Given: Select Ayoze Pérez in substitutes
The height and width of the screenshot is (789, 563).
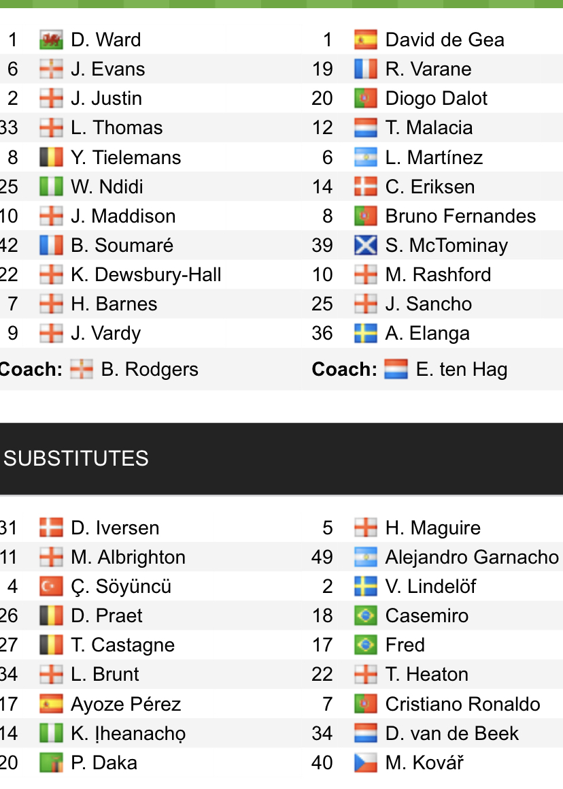Looking at the screenshot, I should [126, 705].
